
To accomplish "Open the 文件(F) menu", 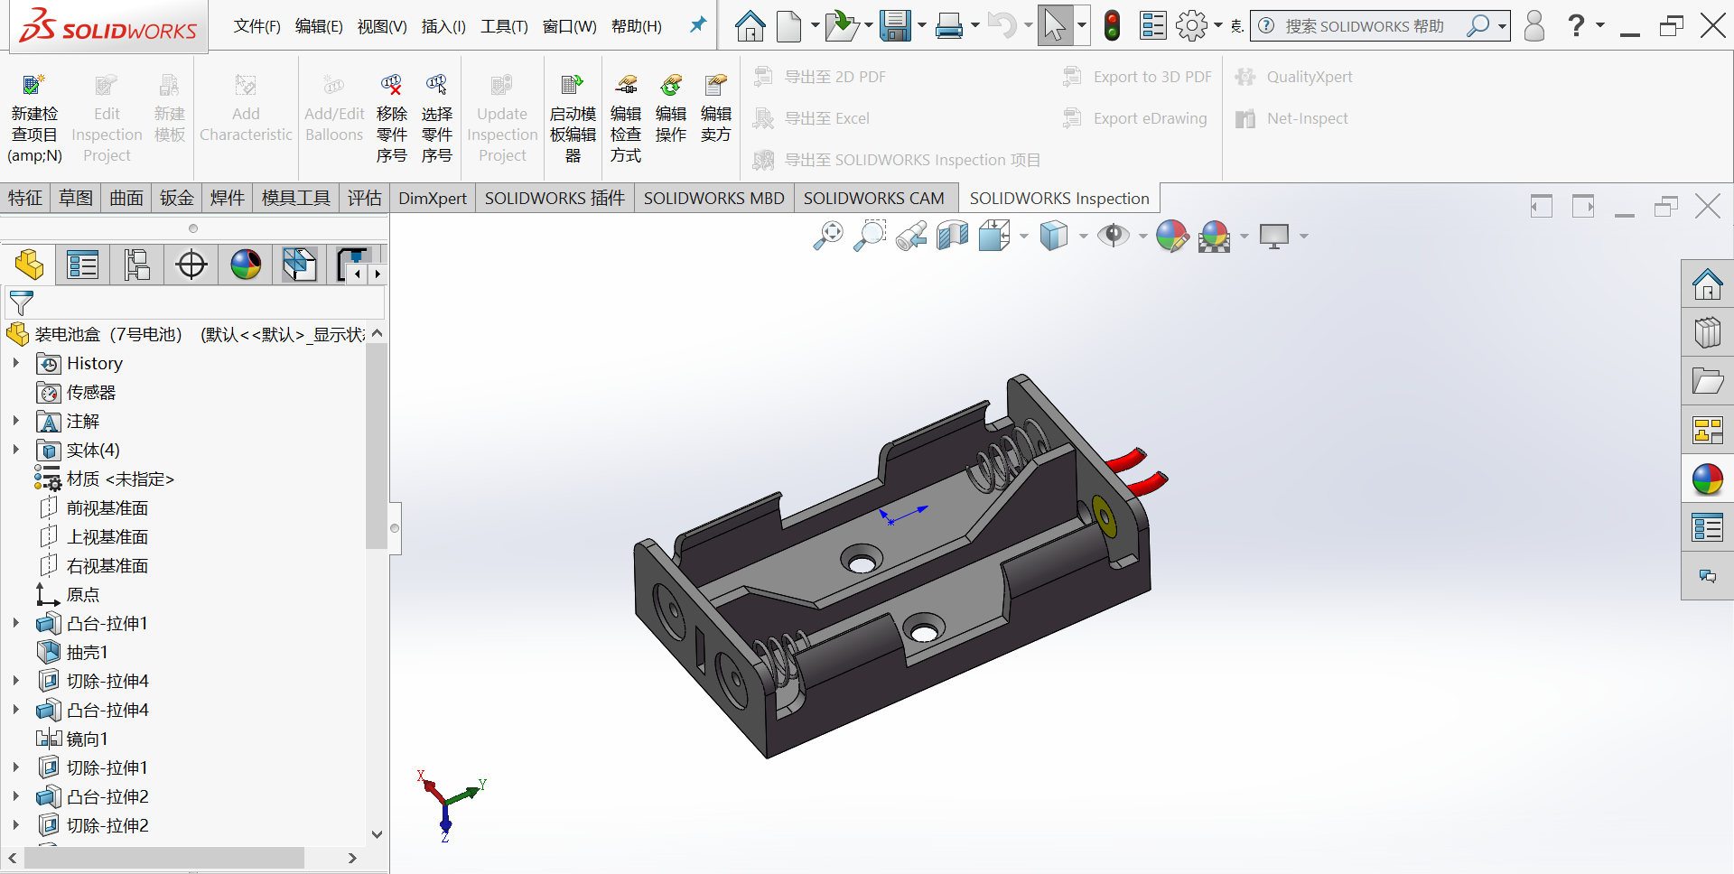I will pos(256,26).
